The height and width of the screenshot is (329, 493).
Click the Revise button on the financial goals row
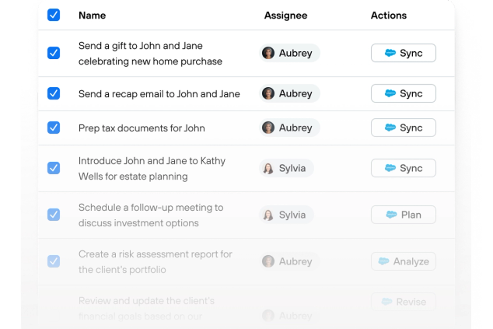403,302
